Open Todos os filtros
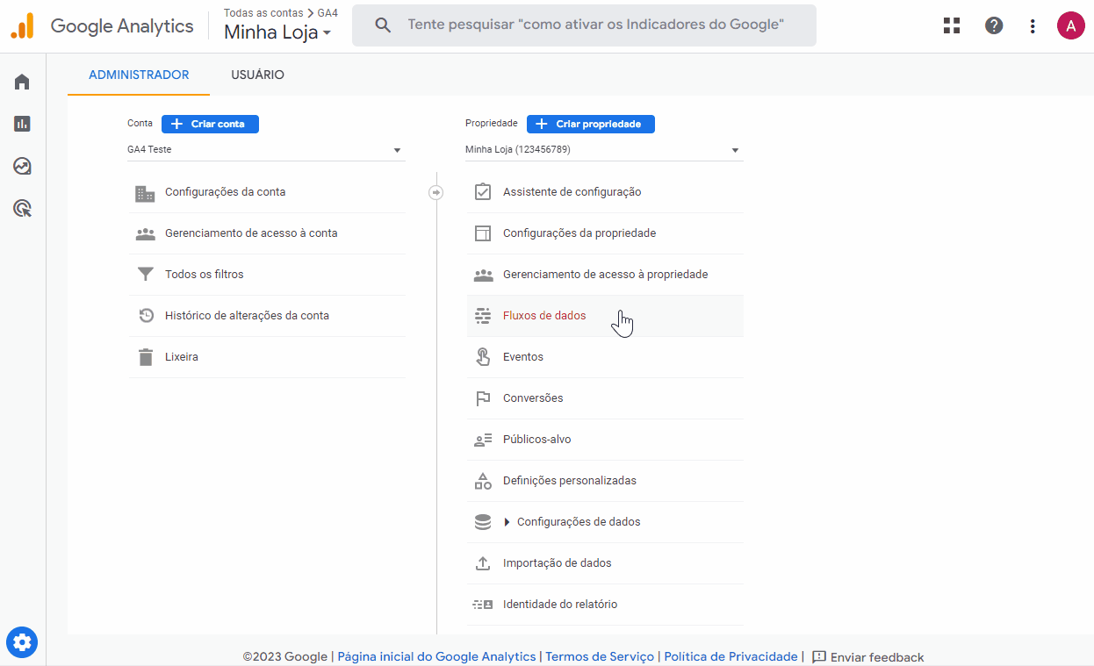The image size is (1094, 666). 267,275
